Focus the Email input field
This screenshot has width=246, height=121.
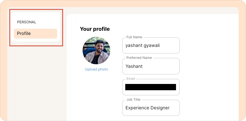[x=151, y=87]
